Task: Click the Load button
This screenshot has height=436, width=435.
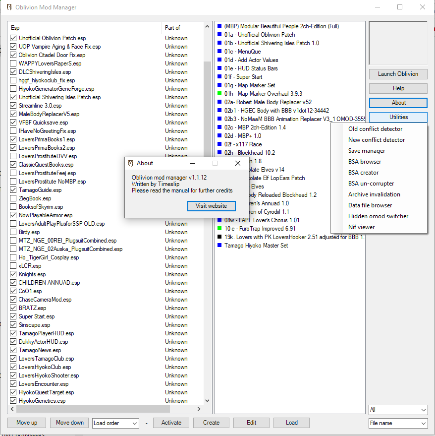Action: [291, 423]
